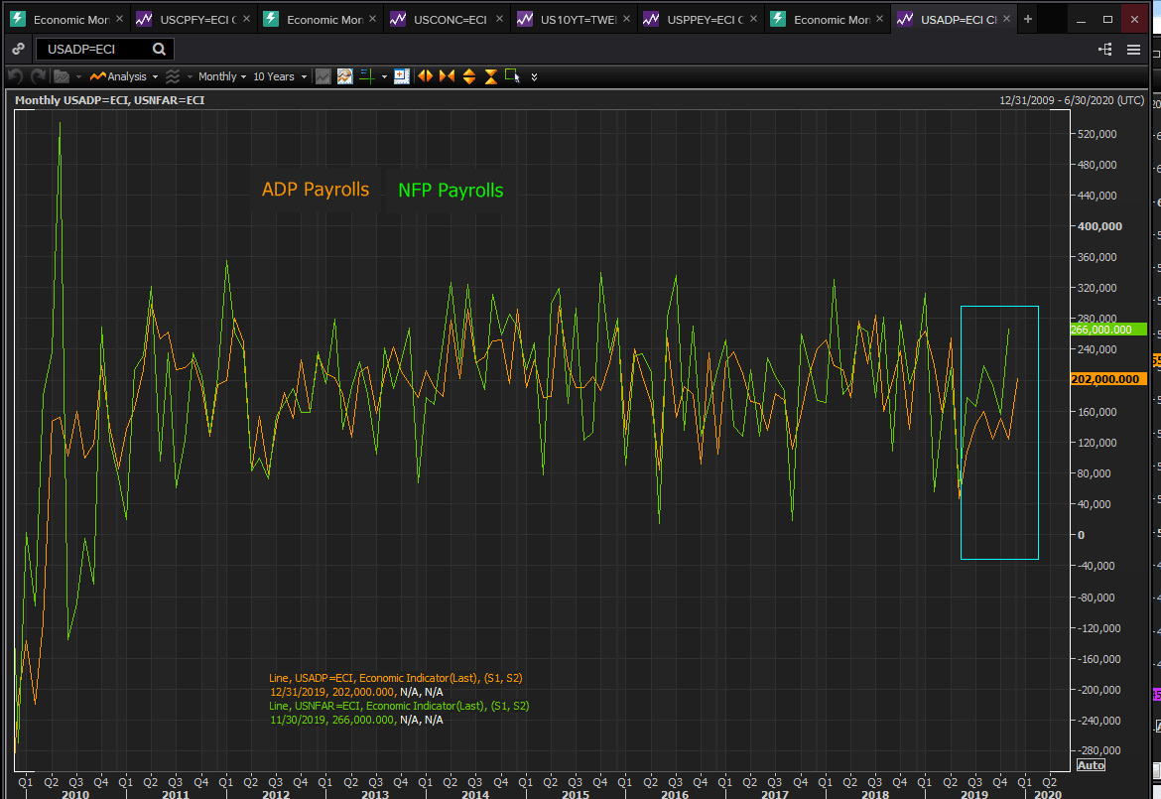Open the 10 Years range dropdown
The width and height of the screenshot is (1161, 799).
(278, 76)
